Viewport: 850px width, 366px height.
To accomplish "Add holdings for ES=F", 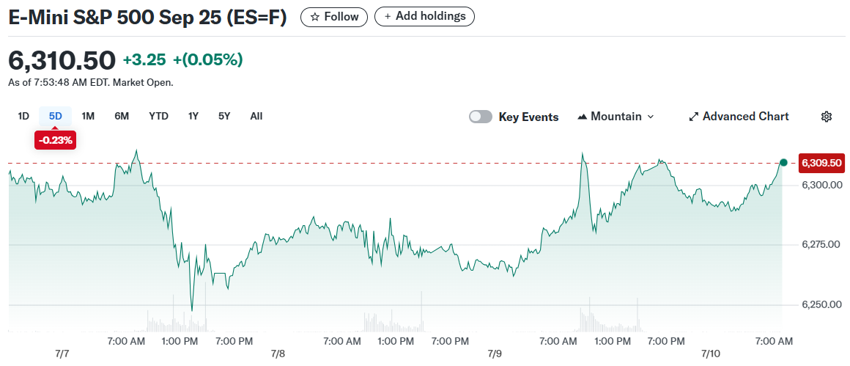I will [x=424, y=17].
